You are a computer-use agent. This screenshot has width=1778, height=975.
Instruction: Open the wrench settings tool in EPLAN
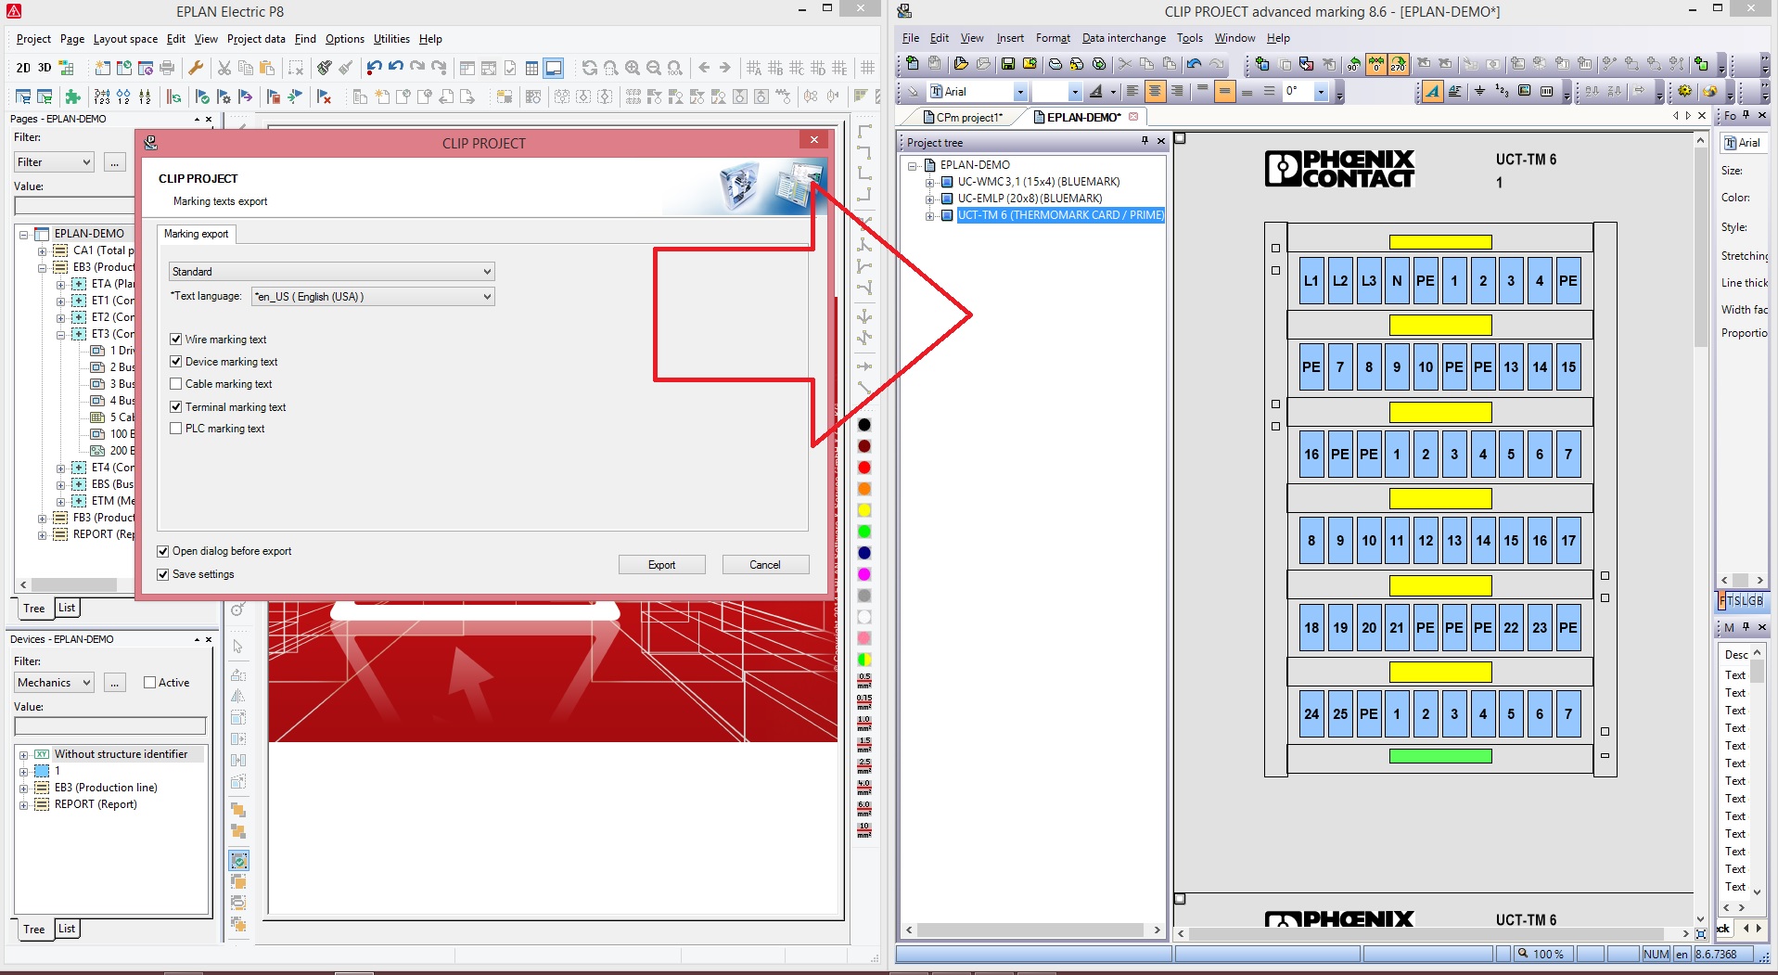tap(196, 68)
